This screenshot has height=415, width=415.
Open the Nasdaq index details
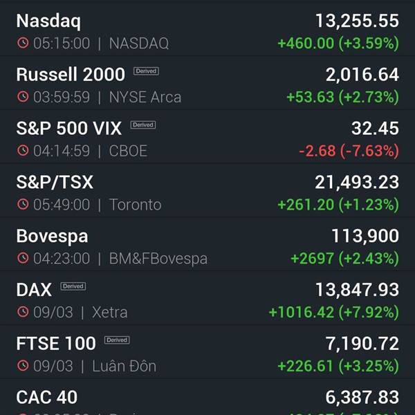(207, 30)
